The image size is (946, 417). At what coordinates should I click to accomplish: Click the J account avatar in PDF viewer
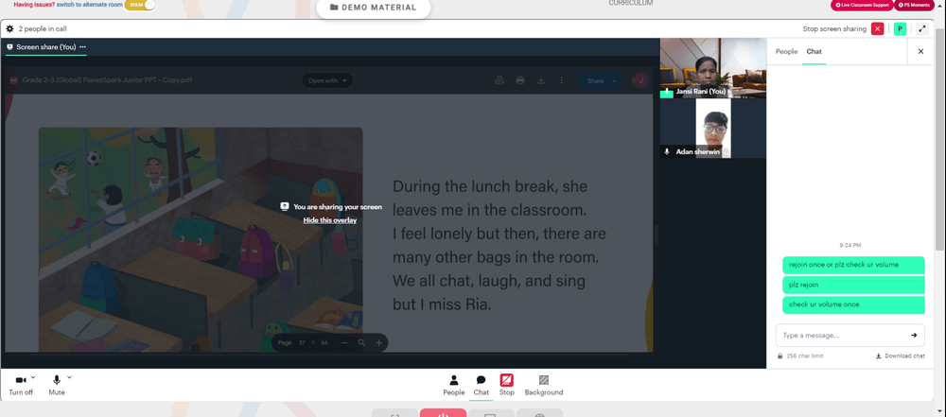[x=639, y=80]
